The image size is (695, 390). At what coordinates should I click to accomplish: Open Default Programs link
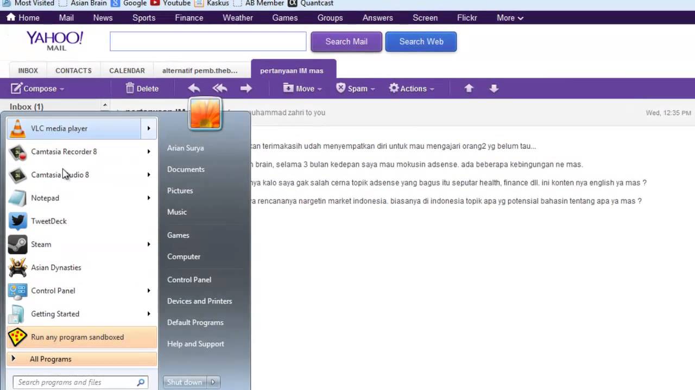195,323
